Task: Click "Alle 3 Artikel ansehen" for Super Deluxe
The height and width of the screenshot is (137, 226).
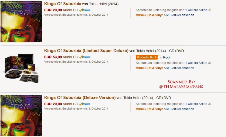Action: 179,68
